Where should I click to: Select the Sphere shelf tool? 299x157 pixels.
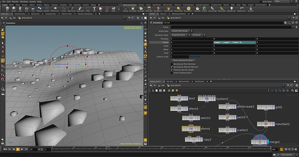tap(14, 9)
